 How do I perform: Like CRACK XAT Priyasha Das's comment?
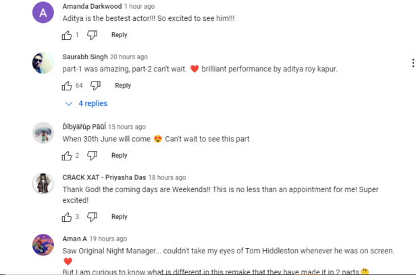click(x=67, y=217)
